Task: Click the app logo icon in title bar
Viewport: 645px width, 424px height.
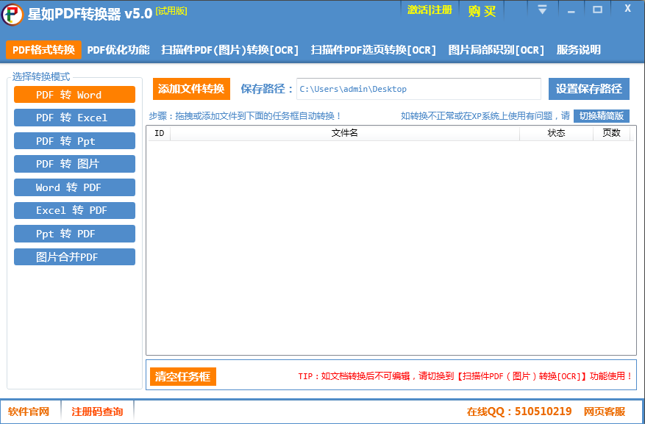Action: (13, 13)
